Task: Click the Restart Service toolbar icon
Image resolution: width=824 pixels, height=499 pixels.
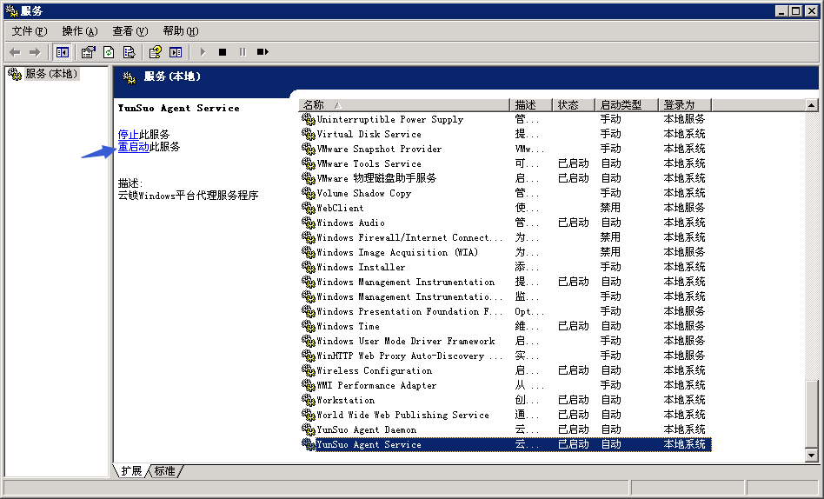Action: pos(262,52)
